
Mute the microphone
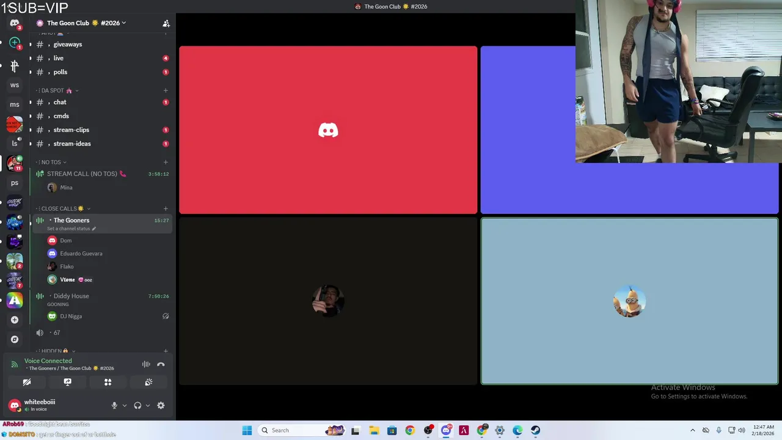tap(114, 405)
